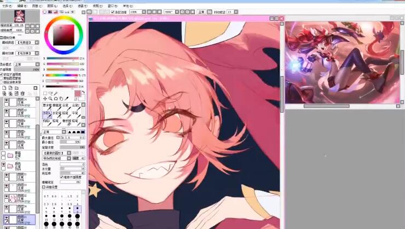
Task: Select layer 图层31 in layer list
Action: (x=20, y=178)
